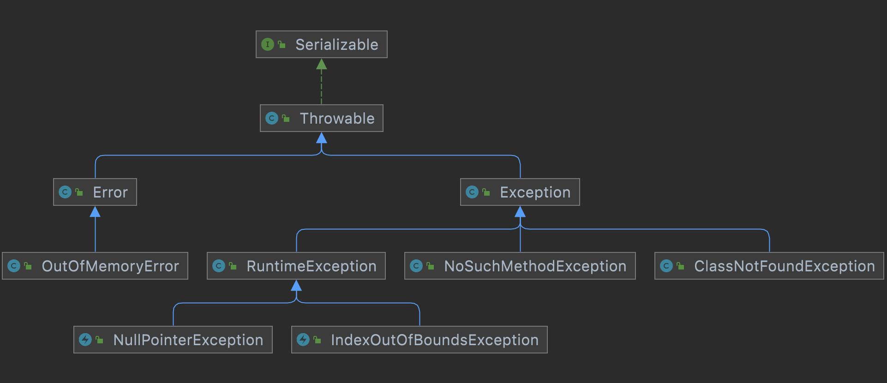Click the interface icon on Serializable node
887x383 pixels.
[268, 44]
